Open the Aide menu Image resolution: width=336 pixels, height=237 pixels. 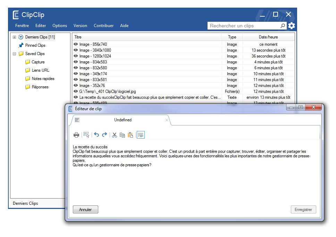coord(124,26)
